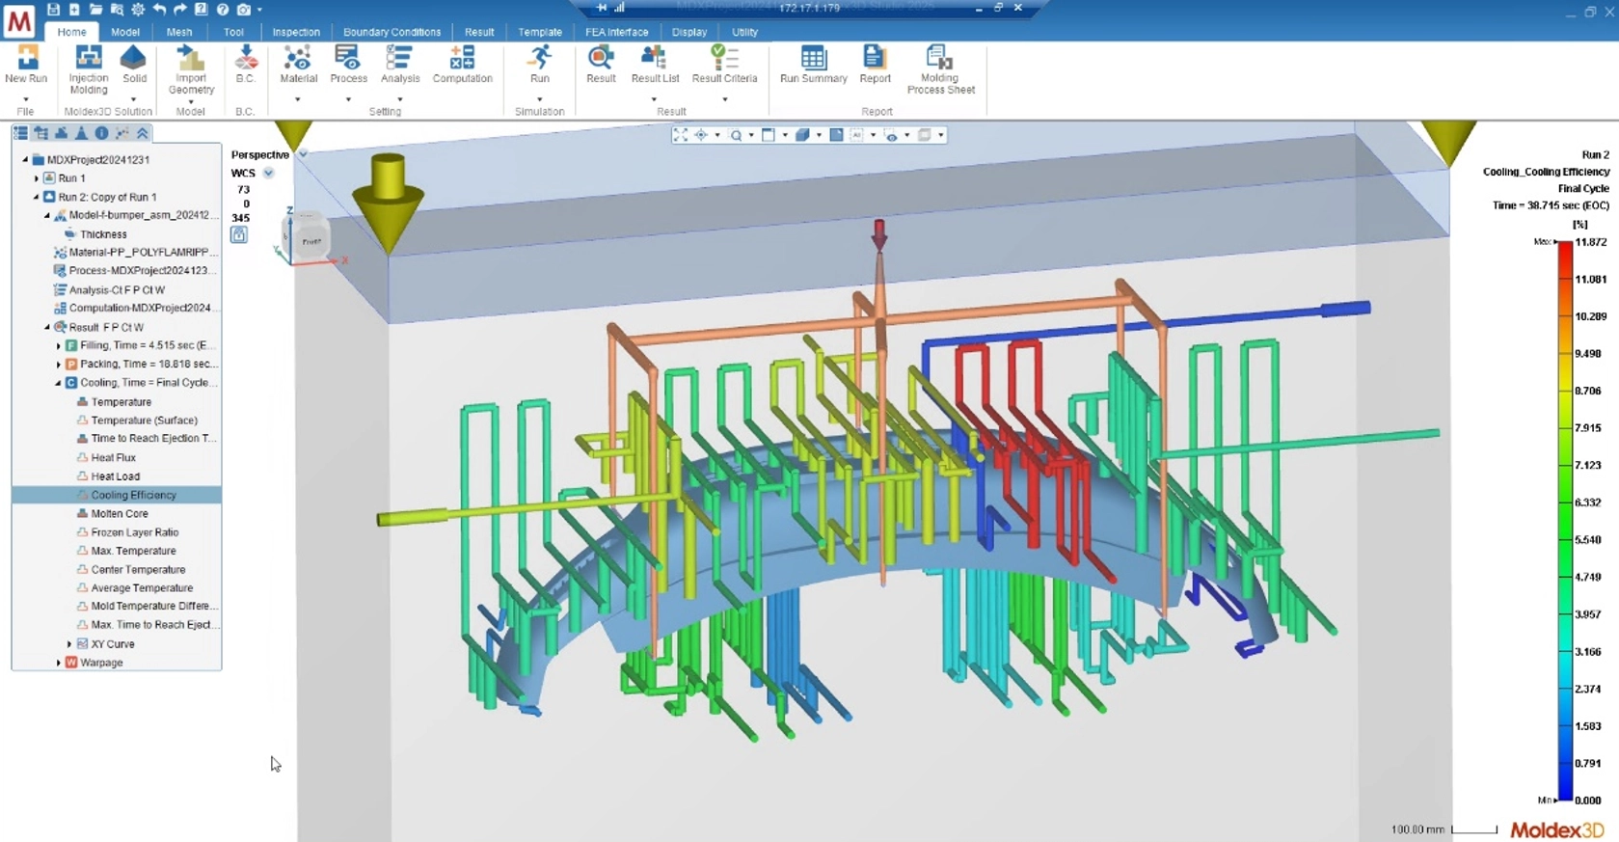Toggle the visibility eye icon in the view toolbar
The height and width of the screenshot is (842, 1619).
pos(891,135)
